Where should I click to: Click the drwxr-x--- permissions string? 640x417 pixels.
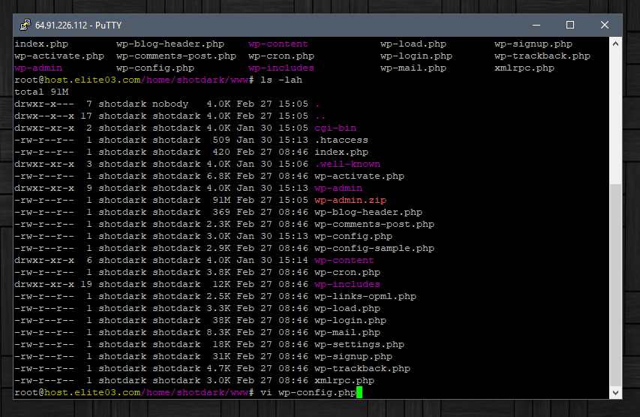point(44,104)
